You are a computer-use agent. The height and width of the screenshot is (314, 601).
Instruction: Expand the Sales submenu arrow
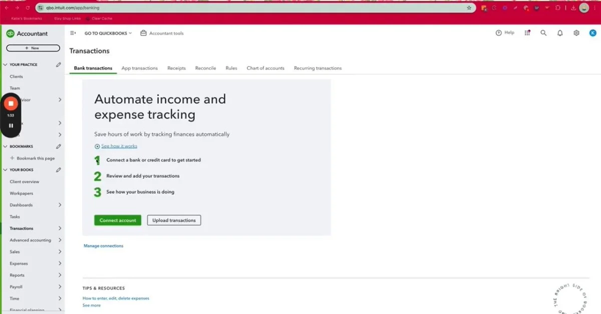pos(60,252)
